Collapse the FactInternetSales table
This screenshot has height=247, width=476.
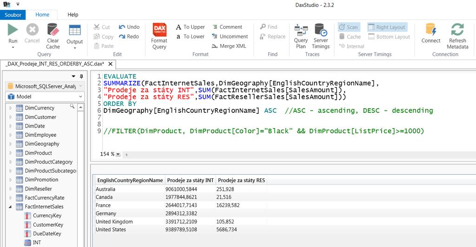[10, 207]
